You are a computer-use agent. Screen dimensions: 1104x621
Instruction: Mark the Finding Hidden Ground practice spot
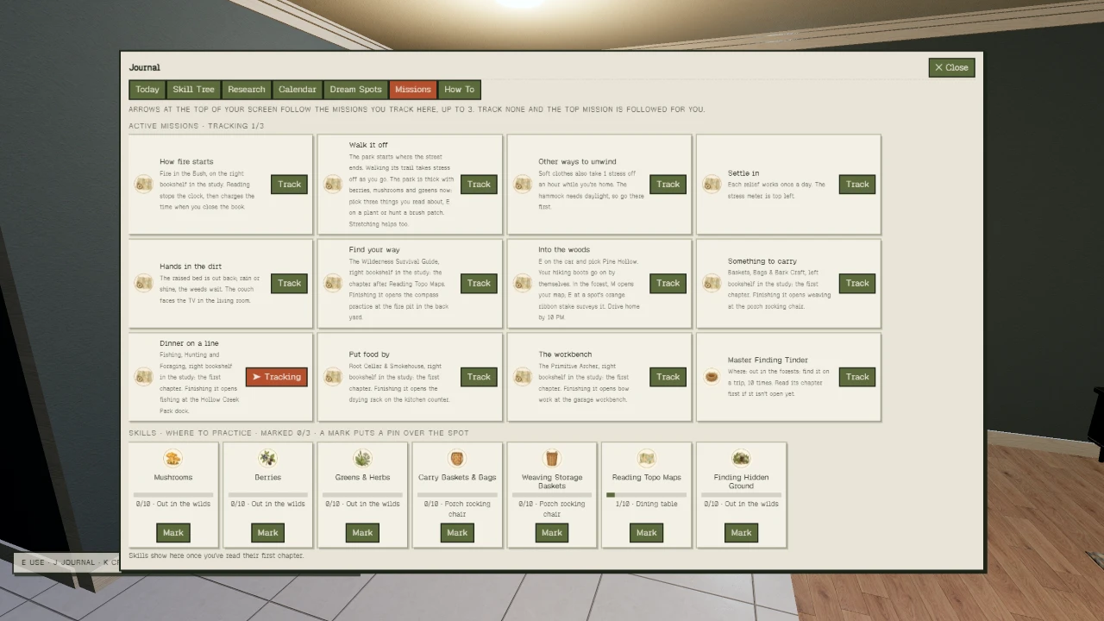(x=741, y=533)
